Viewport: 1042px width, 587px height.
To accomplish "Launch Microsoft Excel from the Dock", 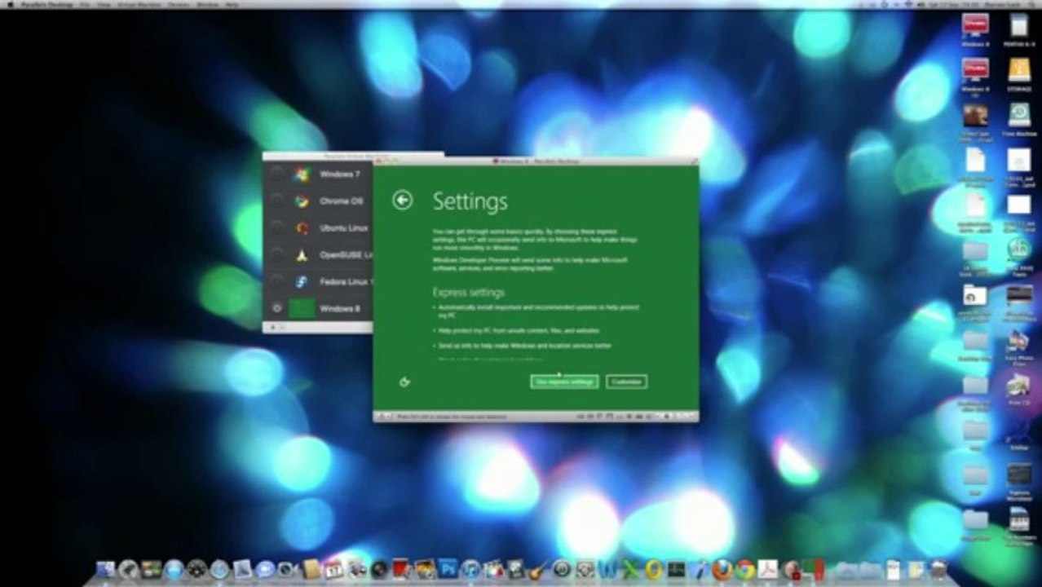I will coord(629,570).
